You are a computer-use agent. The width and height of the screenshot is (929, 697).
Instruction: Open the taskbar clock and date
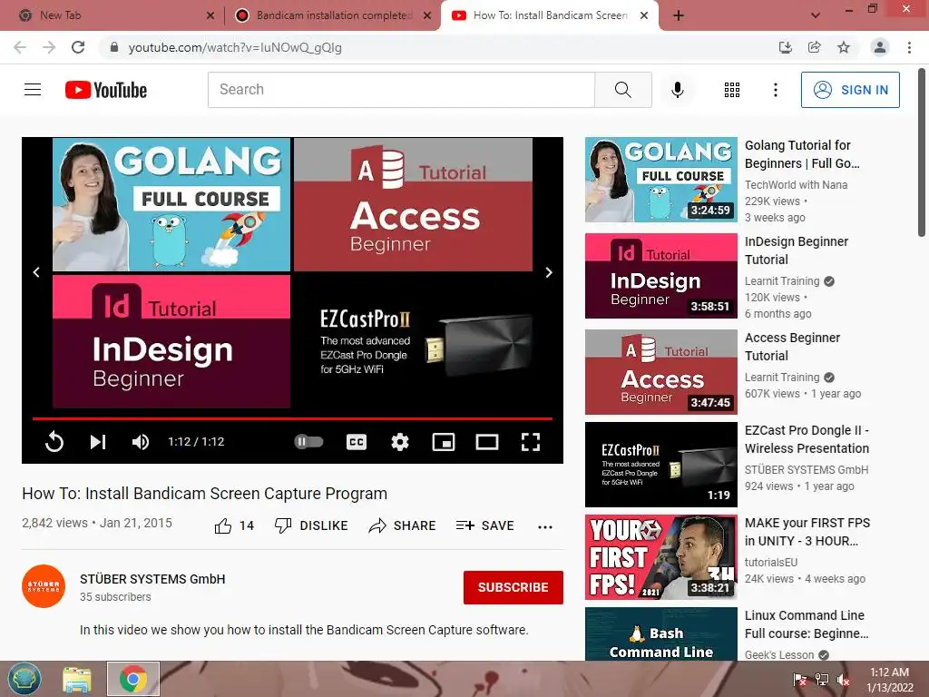click(889, 680)
